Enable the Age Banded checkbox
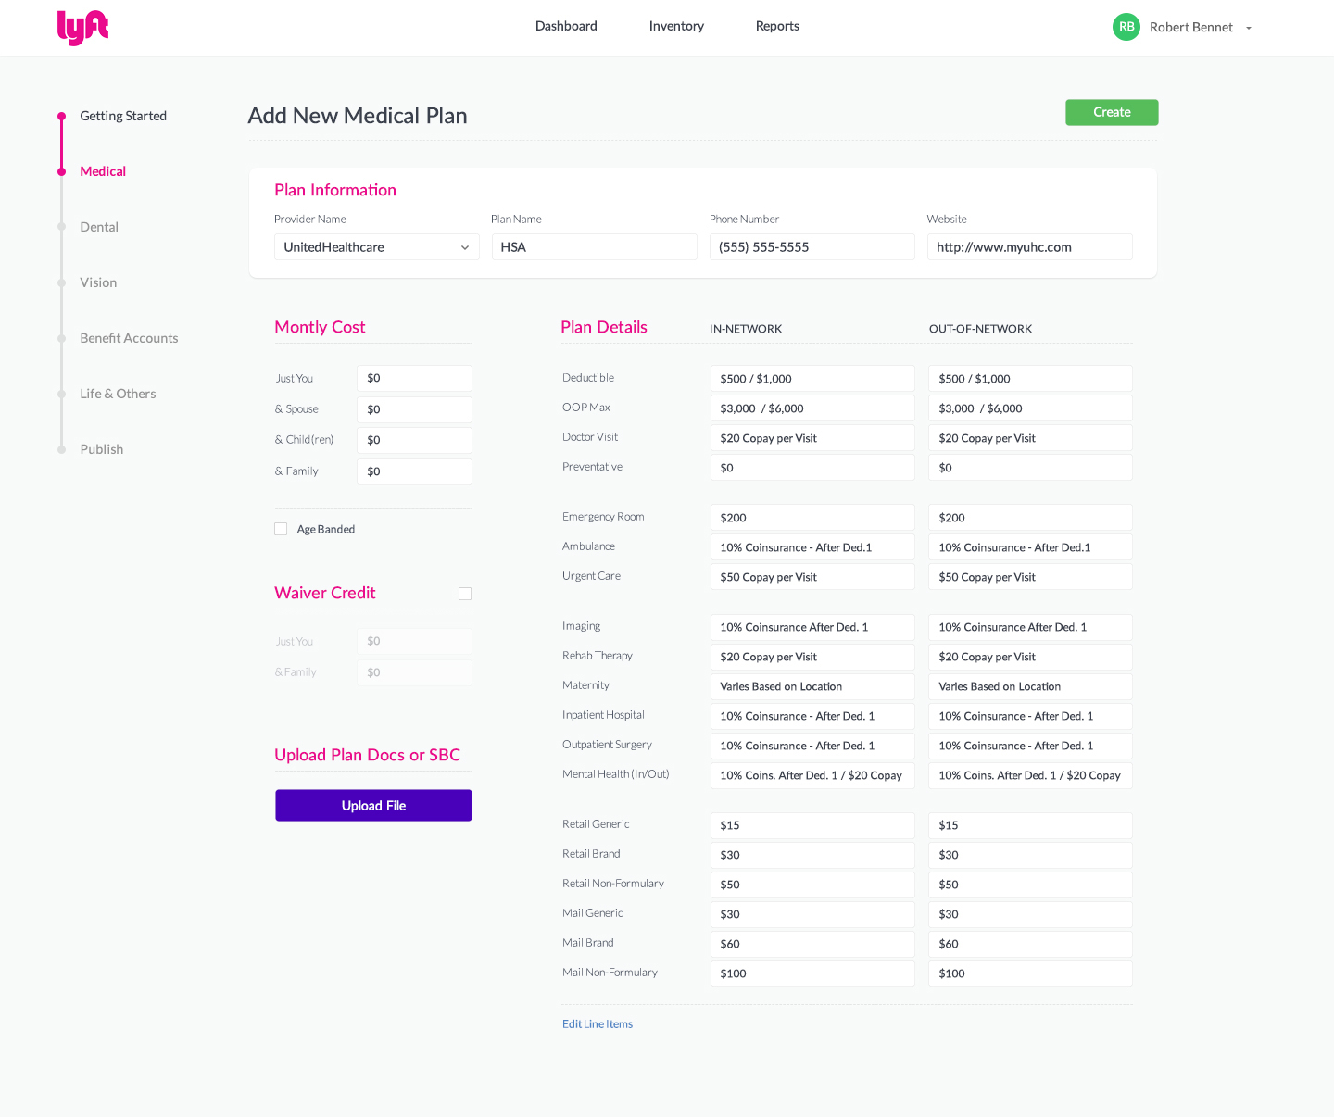 (x=281, y=529)
